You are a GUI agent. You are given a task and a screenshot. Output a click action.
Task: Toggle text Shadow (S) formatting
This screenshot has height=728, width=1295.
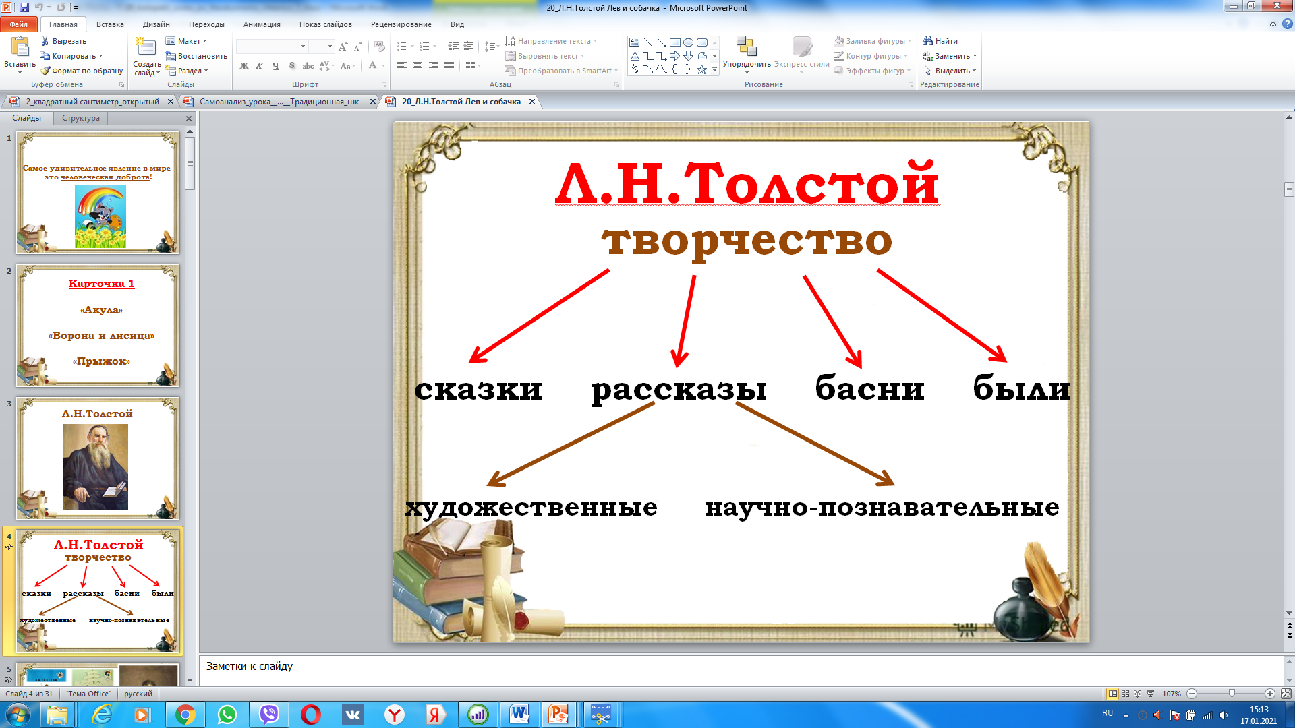[x=292, y=66]
